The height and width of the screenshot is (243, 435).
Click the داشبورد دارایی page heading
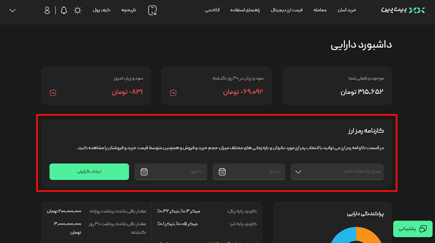click(361, 45)
